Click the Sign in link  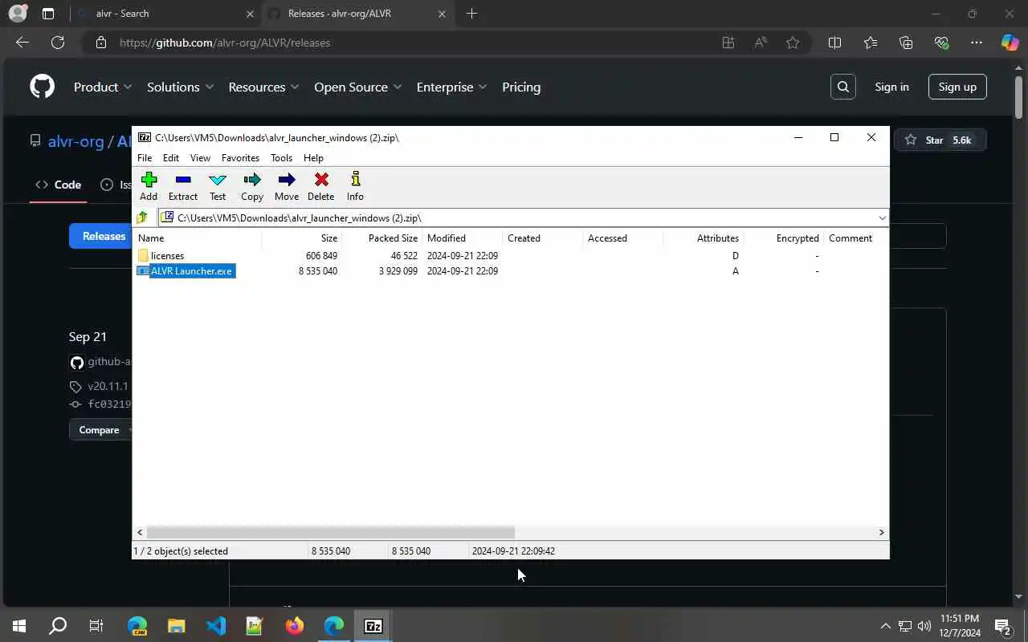click(x=891, y=87)
